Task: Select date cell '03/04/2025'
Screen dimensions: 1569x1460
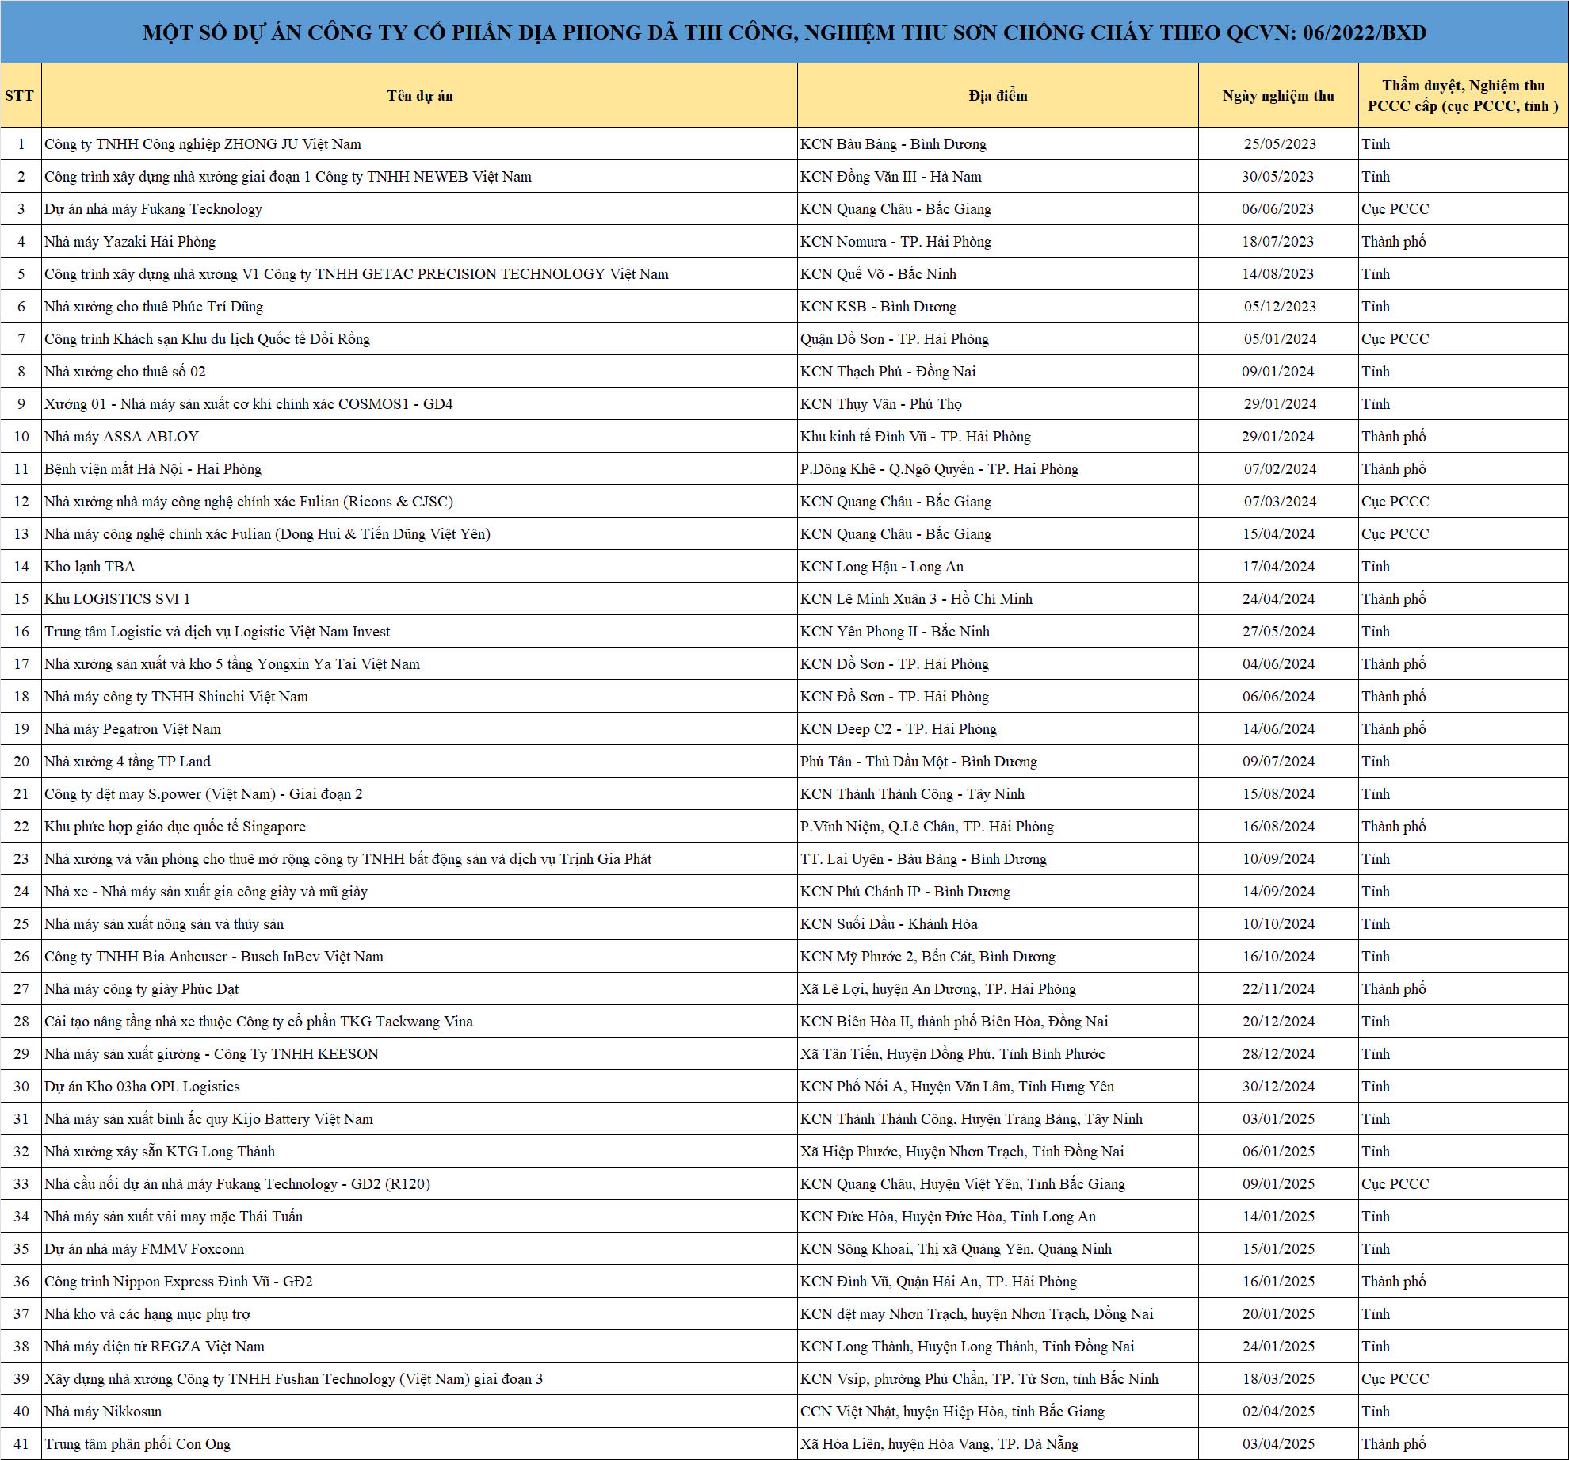Action: tap(1278, 1444)
